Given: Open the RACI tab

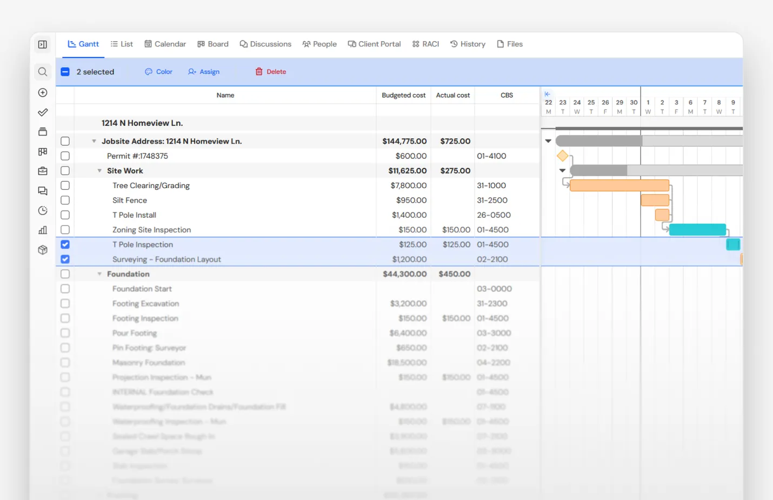Looking at the screenshot, I should [x=425, y=44].
